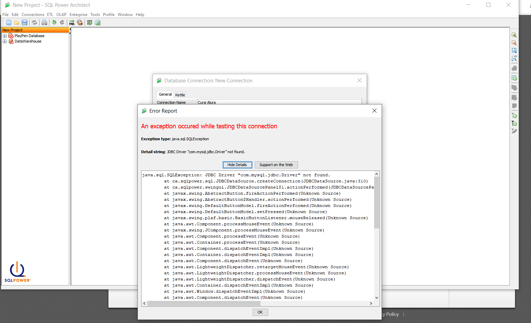Viewport: 531px width, 323px height.
Task: Open the Enterprise menu
Action: [x=78, y=15]
